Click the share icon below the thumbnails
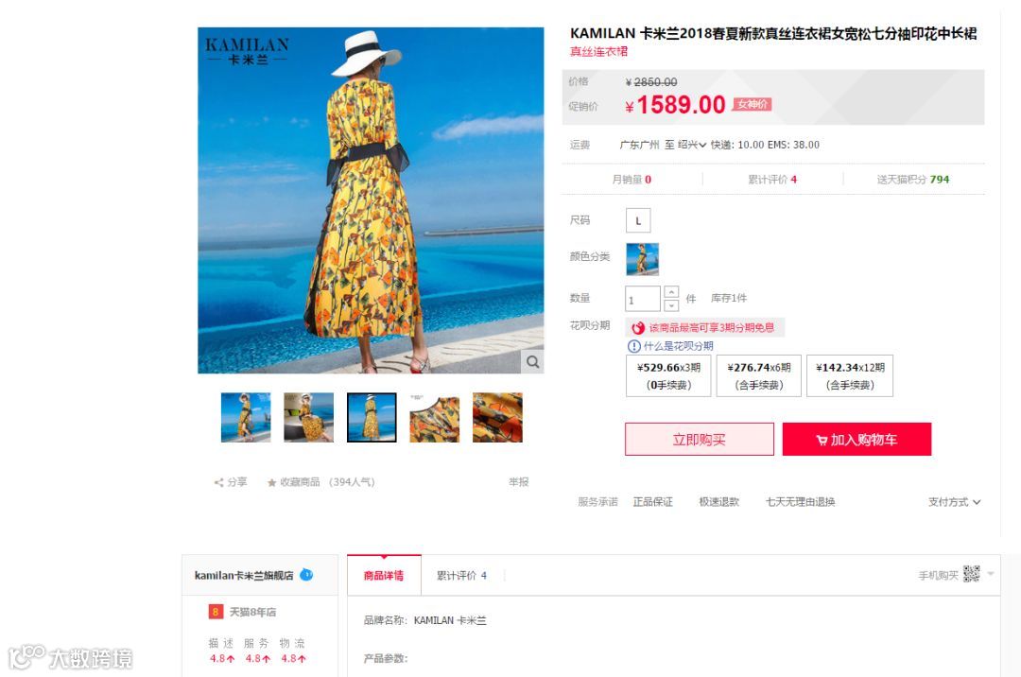Screen dimensions: 1021x677 click(x=218, y=482)
